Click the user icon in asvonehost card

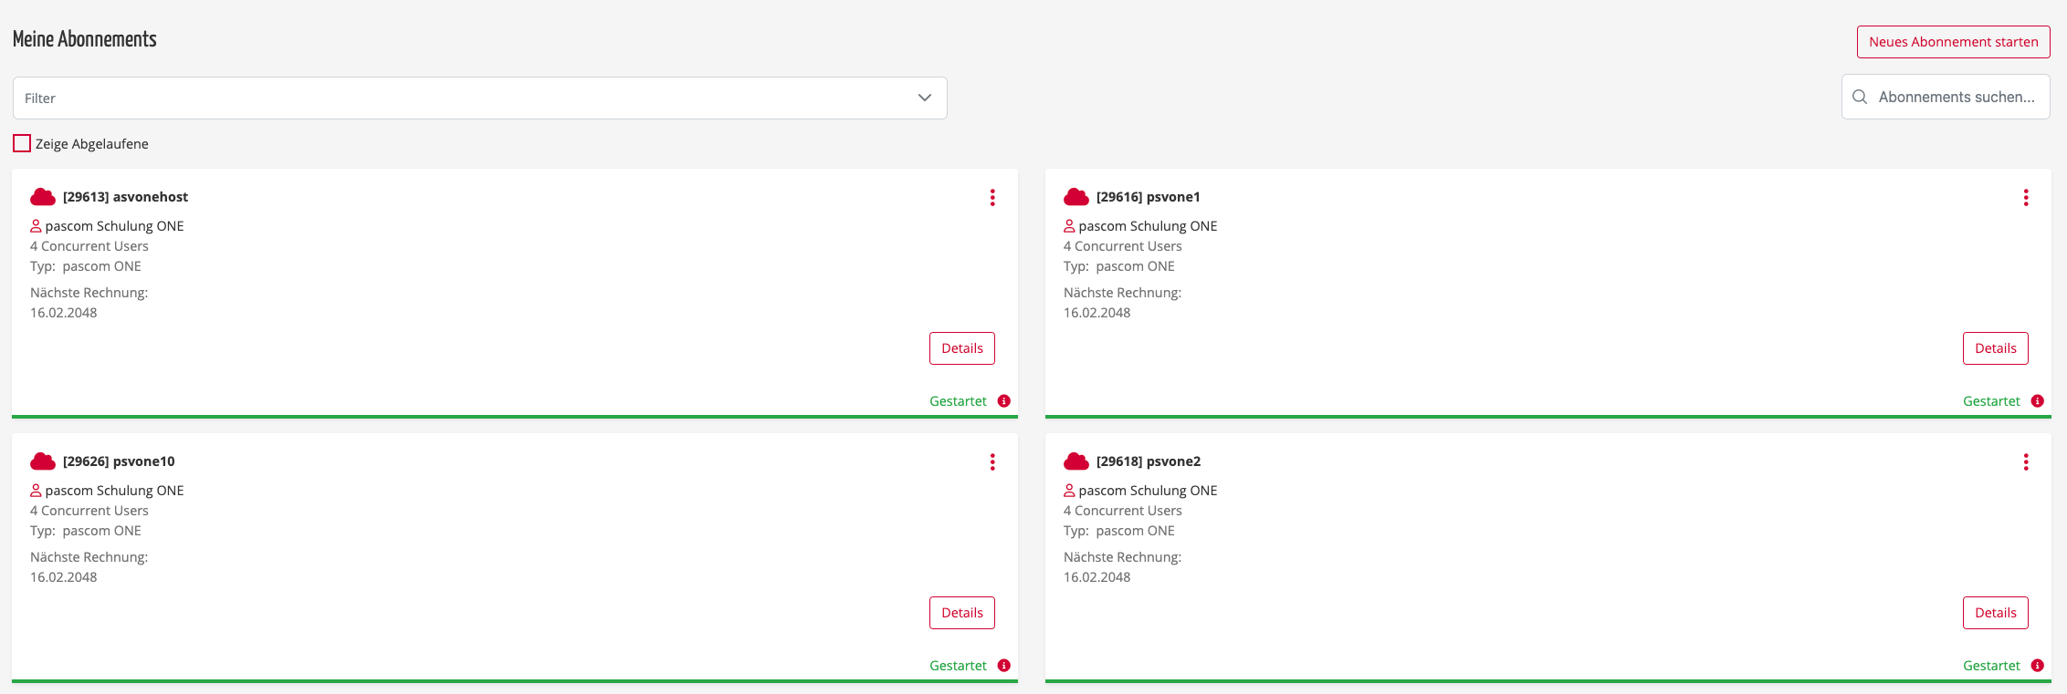point(36,226)
